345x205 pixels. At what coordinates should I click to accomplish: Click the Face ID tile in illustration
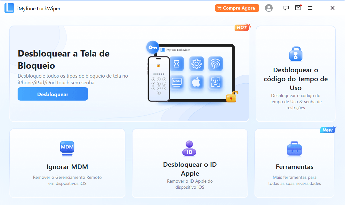coord(215,82)
